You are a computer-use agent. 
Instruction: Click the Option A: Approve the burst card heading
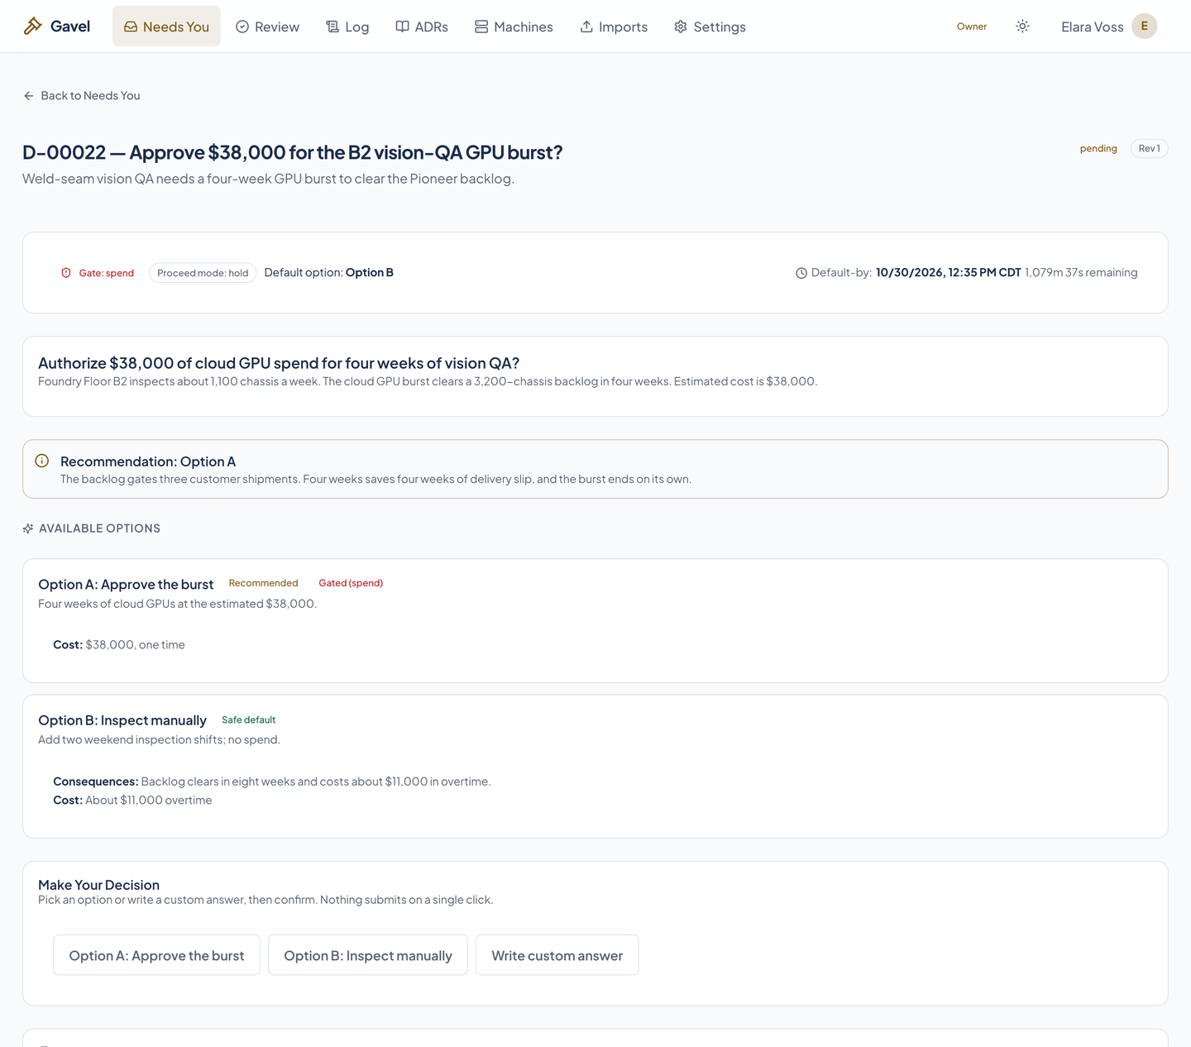click(x=126, y=585)
